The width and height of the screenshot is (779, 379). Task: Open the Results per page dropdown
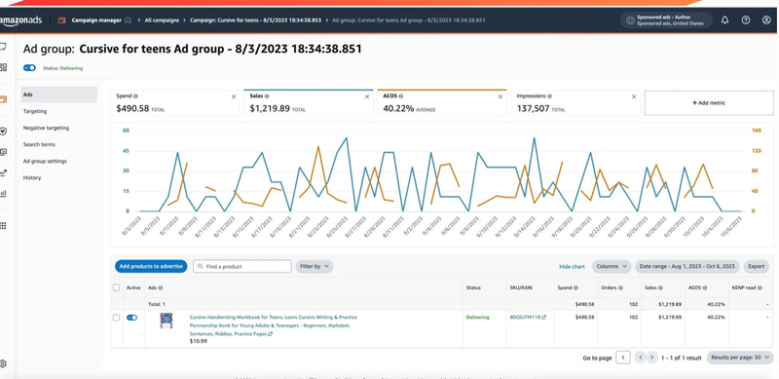pos(740,358)
